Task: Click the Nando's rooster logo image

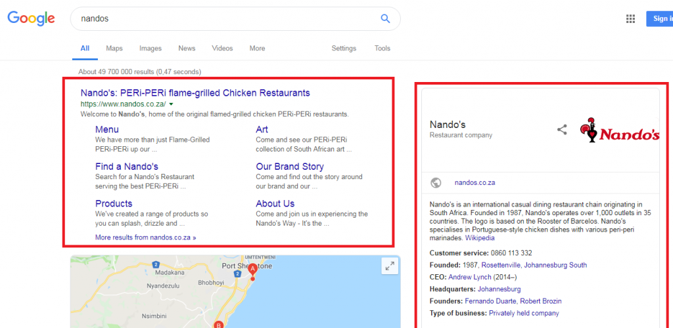Action: pyautogui.click(x=619, y=129)
